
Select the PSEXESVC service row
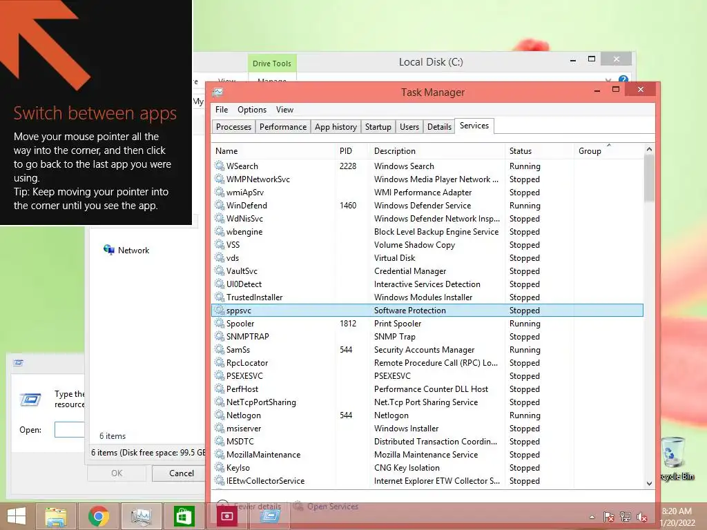(427, 375)
